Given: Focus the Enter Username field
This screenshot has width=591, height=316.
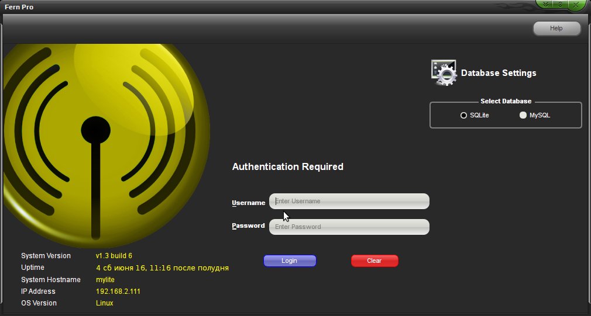Looking at the screenshot, I should (349, 202).
